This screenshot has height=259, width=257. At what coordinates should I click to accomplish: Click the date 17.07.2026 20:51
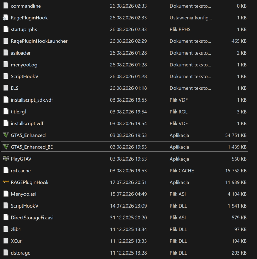(128, 182)
